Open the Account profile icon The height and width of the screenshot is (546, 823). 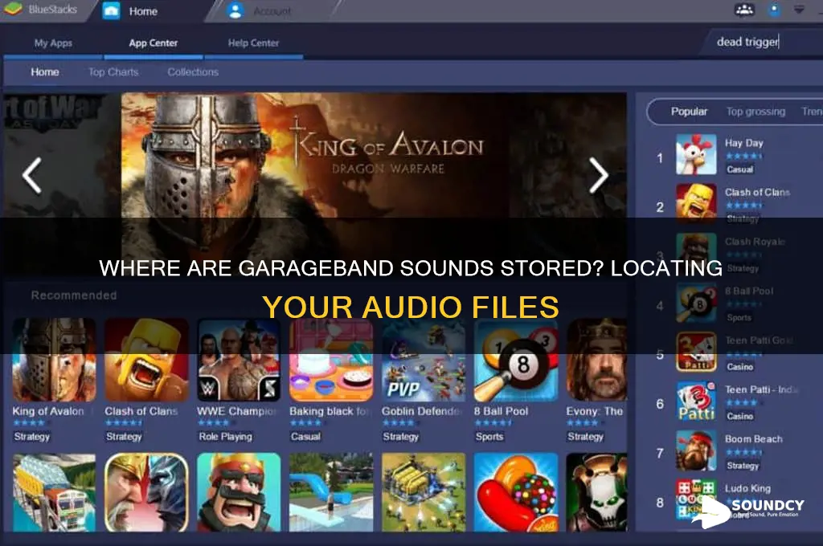pos(235,11)
